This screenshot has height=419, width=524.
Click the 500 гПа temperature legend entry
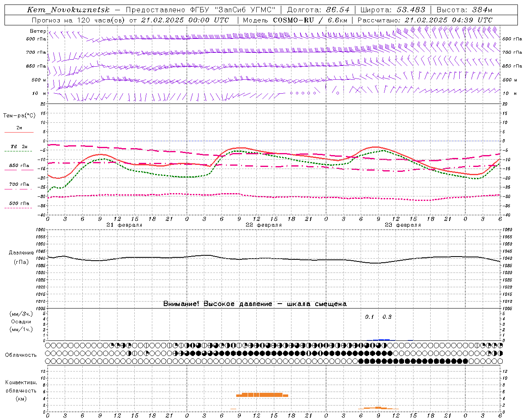click(x=19, y=203)
